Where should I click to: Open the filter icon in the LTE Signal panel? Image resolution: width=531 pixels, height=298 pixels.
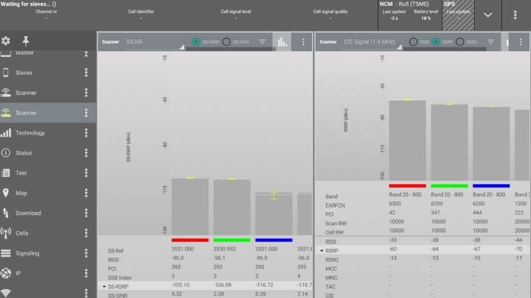(x=490, y=42)
